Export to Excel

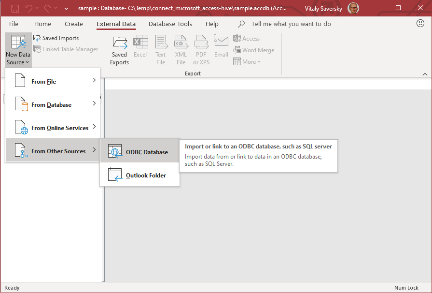coord(140,47)
